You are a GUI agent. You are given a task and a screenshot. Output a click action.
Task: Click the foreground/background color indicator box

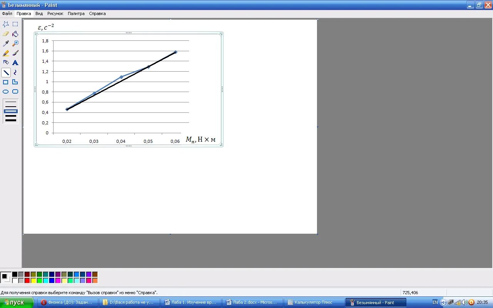(6, 277)
